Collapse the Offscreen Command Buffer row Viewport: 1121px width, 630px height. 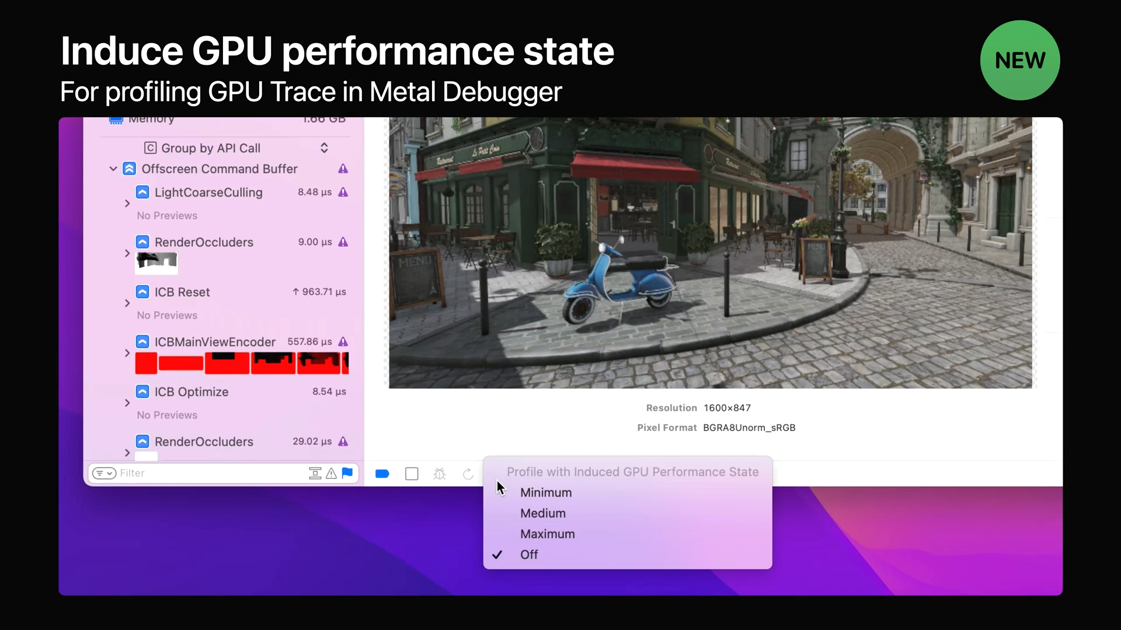click(113, 169)
